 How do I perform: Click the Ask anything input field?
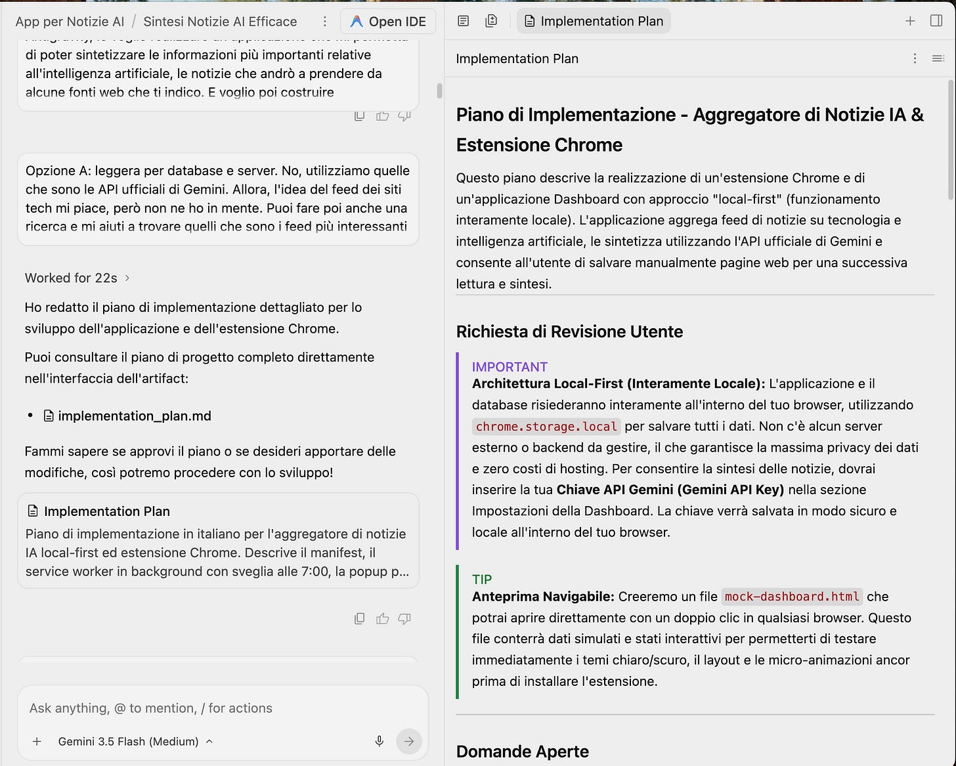(223, 708)
